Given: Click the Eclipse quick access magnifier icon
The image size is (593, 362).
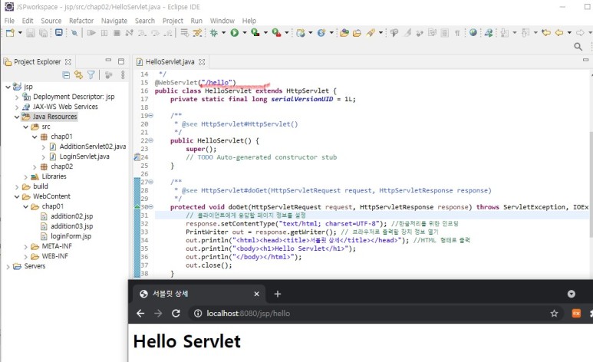Looking at the screenshot, I should pos(578,47).
